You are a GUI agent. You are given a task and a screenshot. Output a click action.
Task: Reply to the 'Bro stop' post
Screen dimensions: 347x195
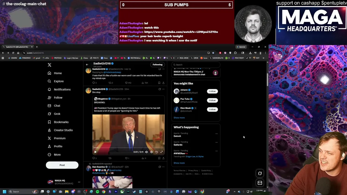click(x=94, y=158)
